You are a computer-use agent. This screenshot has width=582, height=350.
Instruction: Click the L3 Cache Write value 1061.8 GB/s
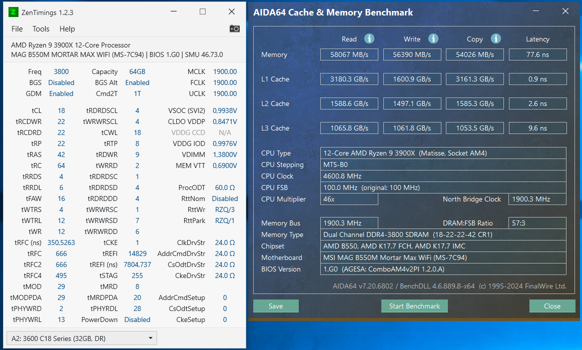[x=412, y=128]
